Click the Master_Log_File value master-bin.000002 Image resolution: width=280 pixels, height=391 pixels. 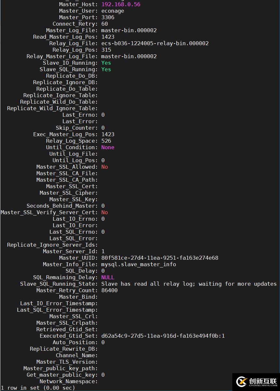tap(129, 30)
